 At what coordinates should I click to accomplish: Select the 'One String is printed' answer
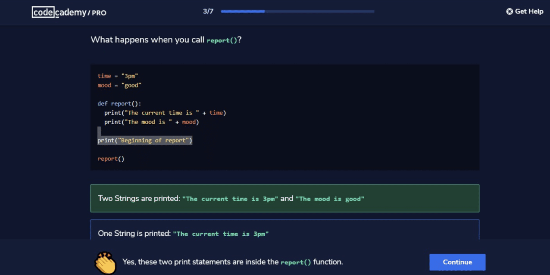[x=284, y=230]
